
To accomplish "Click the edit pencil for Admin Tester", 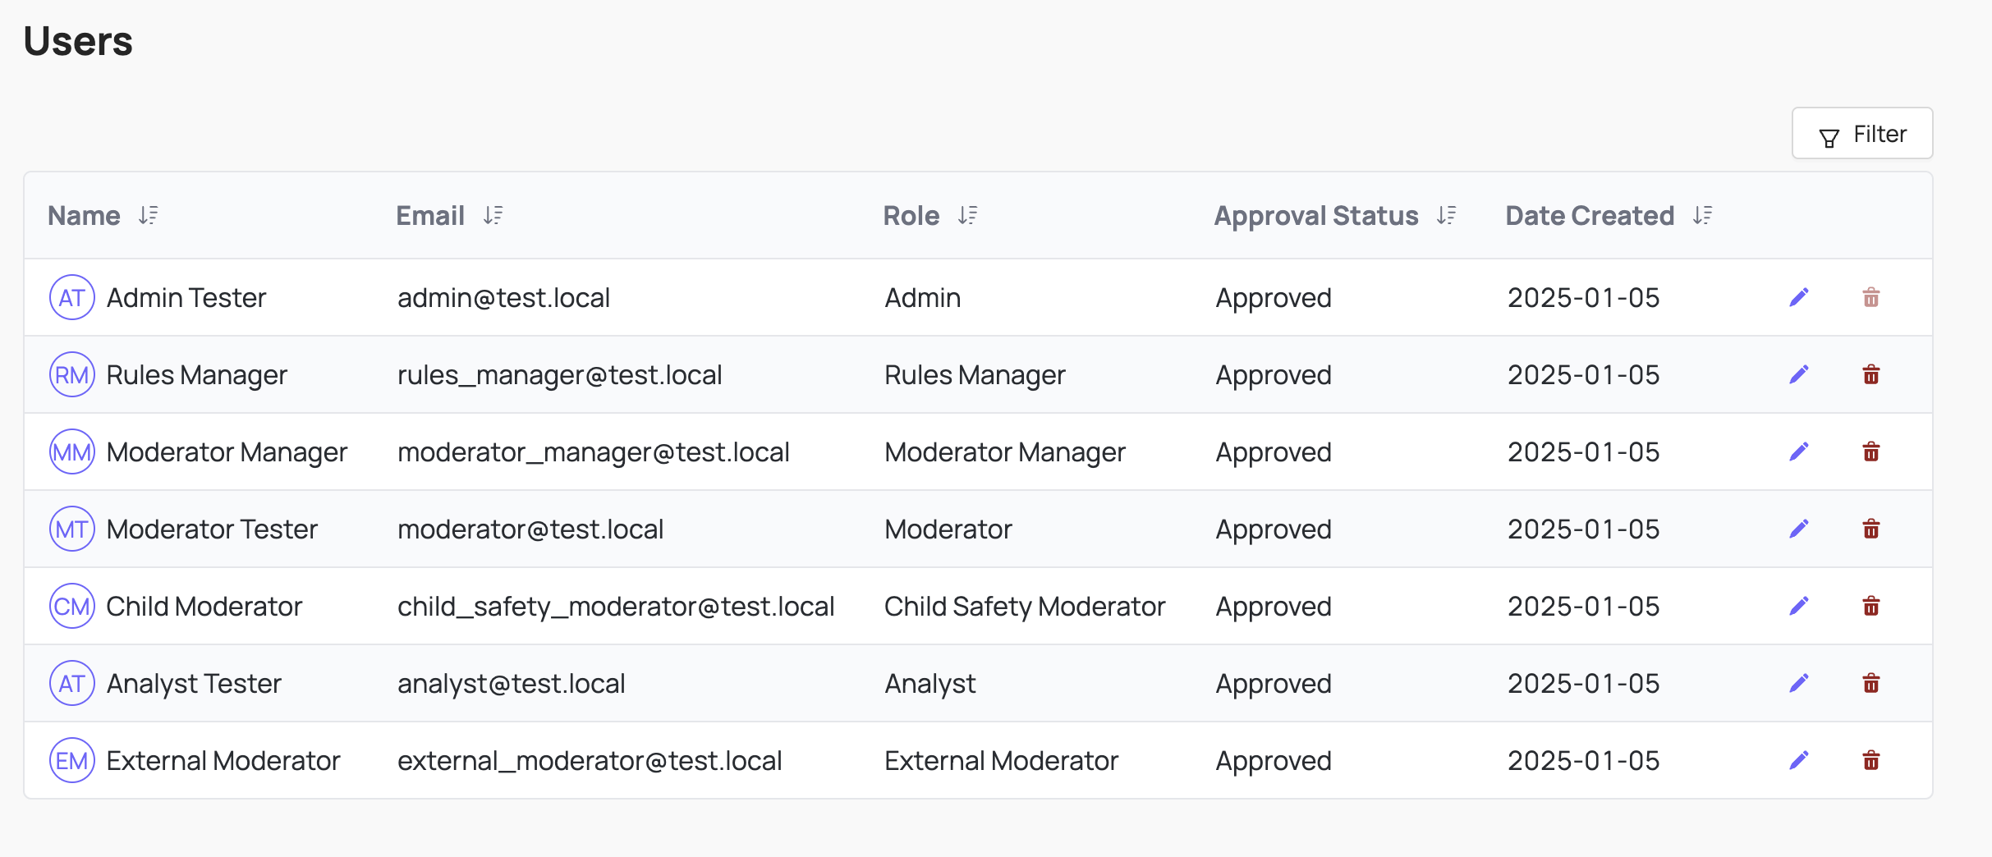I will click(x=1799, y=297).
